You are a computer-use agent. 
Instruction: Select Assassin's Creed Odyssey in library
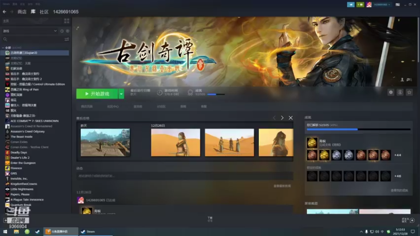click(28, 132)
